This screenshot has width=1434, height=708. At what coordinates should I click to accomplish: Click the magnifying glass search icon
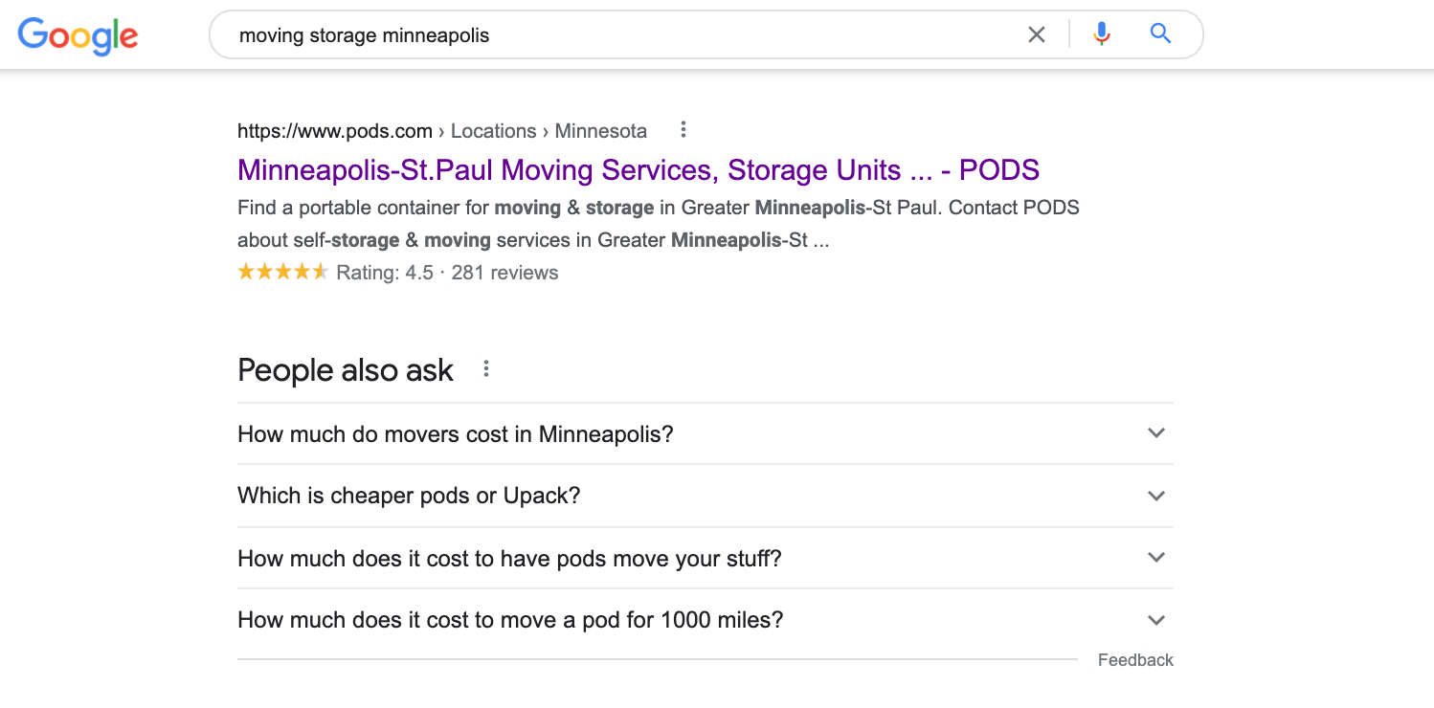click(1160, 34)
